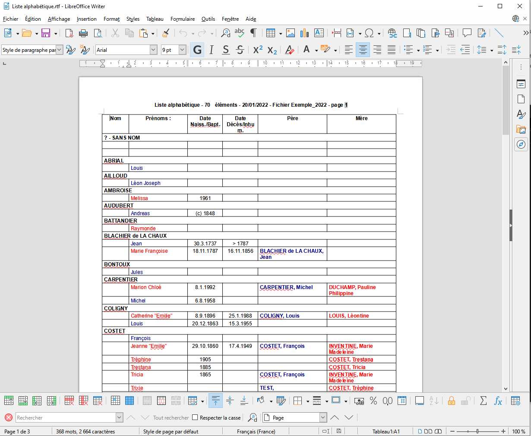Click 'Tout rechercher' in the find bar
Screen dimensions: 531x436
click(x=170, y=417)
